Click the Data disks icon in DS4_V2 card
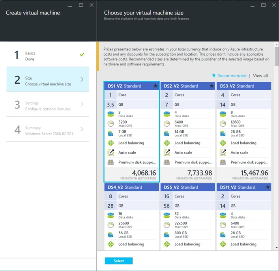This screenshot has height=271, width=279. pos(110,215)
